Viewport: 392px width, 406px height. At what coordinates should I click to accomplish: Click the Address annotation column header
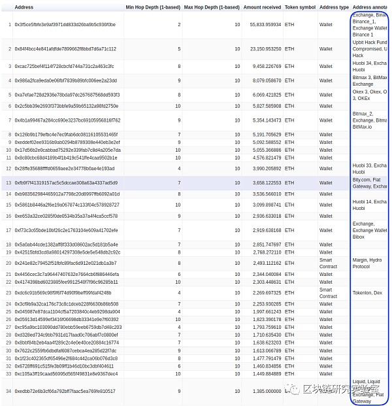click(x=370, y=7)
